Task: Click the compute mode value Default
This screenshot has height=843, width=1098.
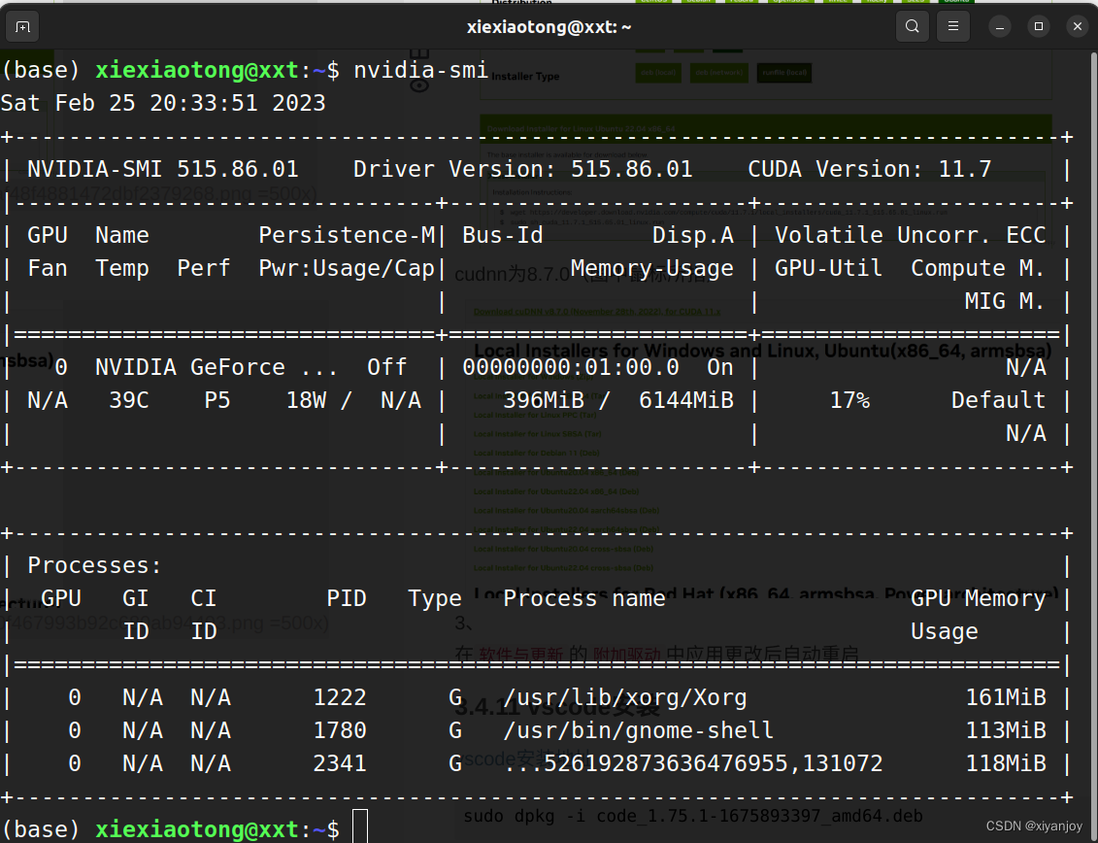Action: (999, 400)
